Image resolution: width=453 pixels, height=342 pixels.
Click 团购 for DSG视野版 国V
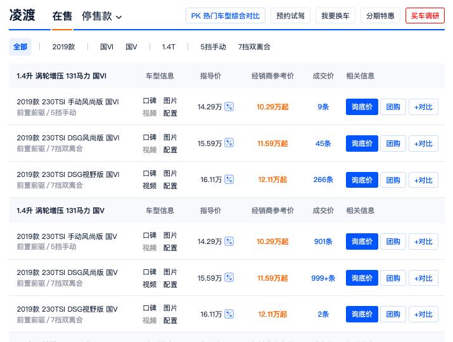click(x=393, y=314)
